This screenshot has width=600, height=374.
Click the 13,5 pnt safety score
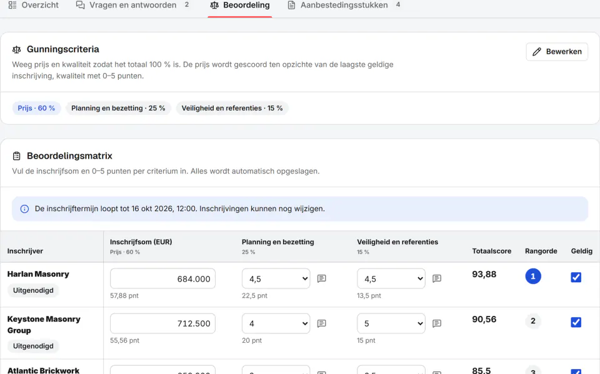[x=369, y=295]
